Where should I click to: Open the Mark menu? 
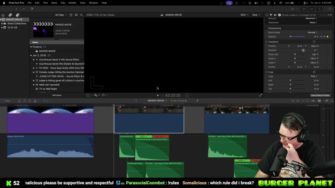point(54,3)
